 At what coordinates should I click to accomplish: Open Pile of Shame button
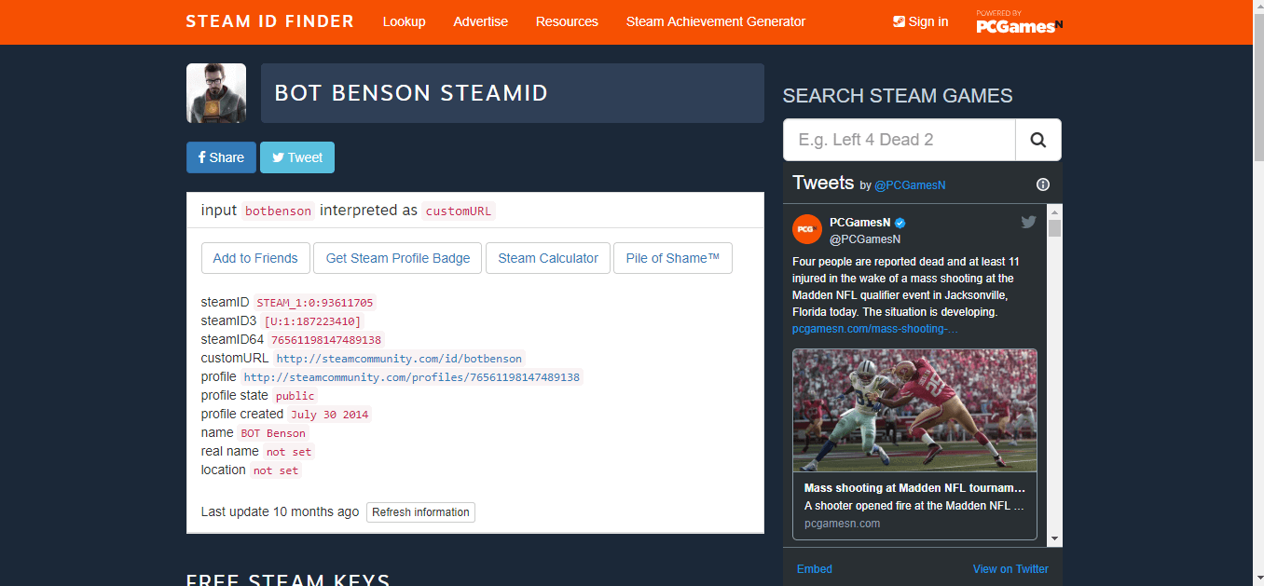point(673,258)
